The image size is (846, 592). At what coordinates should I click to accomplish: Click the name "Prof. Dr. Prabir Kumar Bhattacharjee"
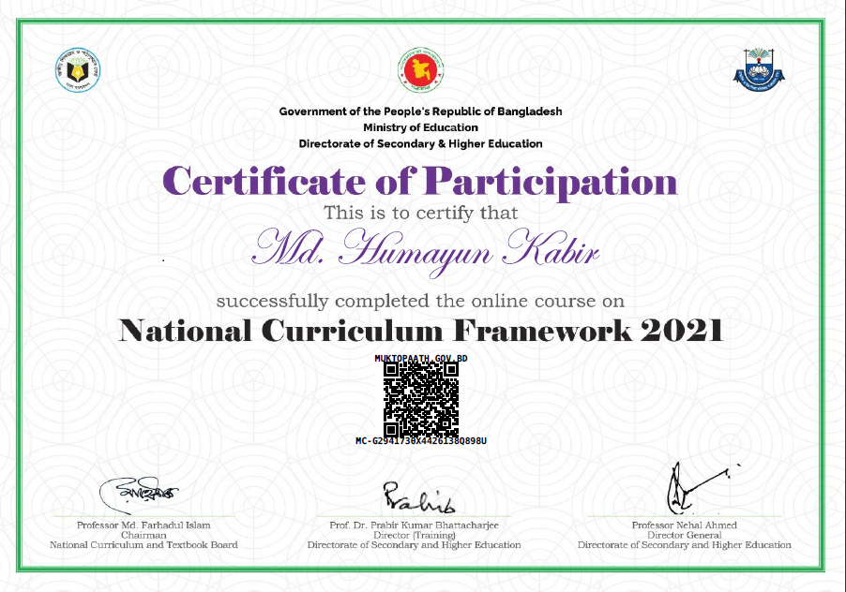pos(414,525)
